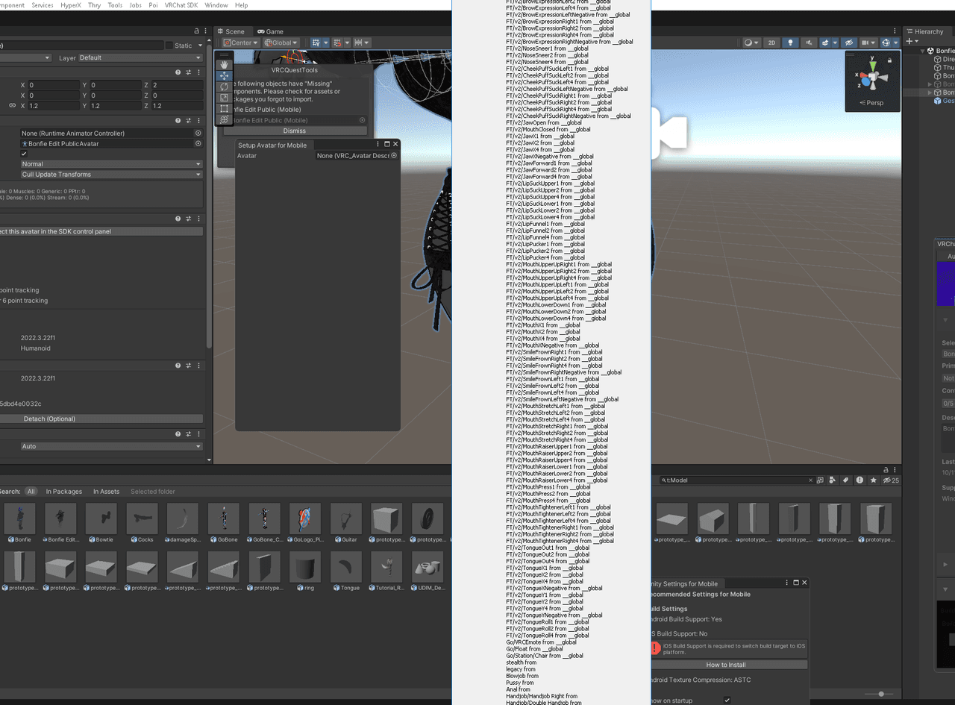Dismiss the VRCQuestTools missing components warning

[295, 131]
